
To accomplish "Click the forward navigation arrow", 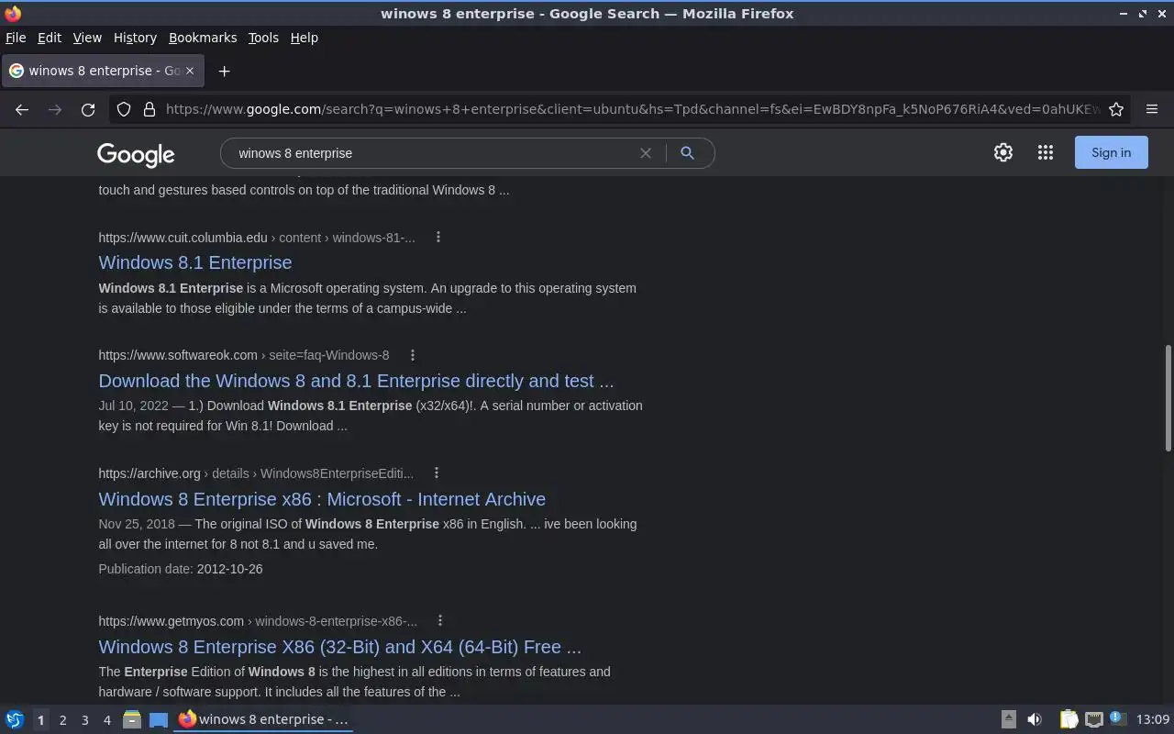I will (x=55, y=109).
